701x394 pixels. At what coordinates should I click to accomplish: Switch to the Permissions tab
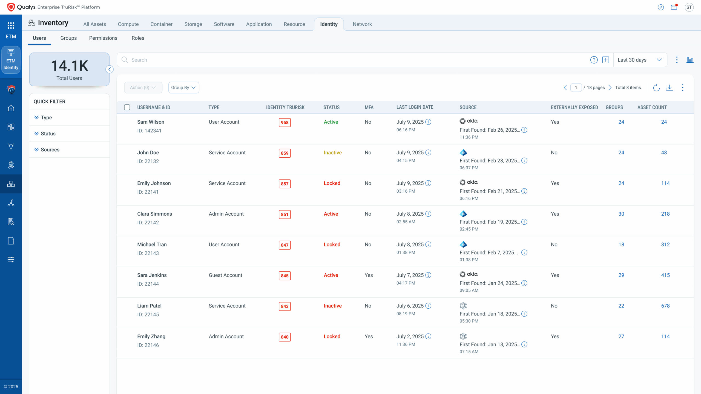(103, 38)
